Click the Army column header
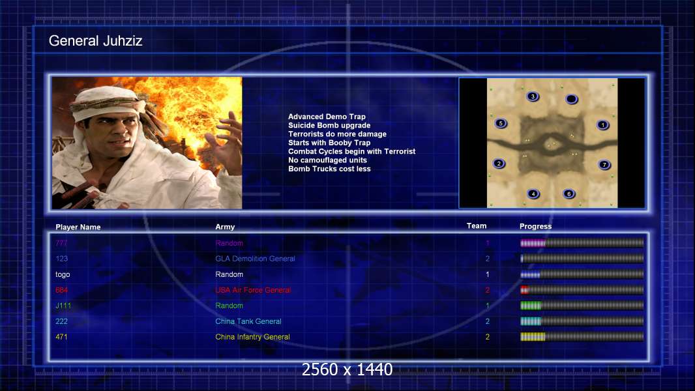This screenshot has width=695, height=391. pos(225,227)
